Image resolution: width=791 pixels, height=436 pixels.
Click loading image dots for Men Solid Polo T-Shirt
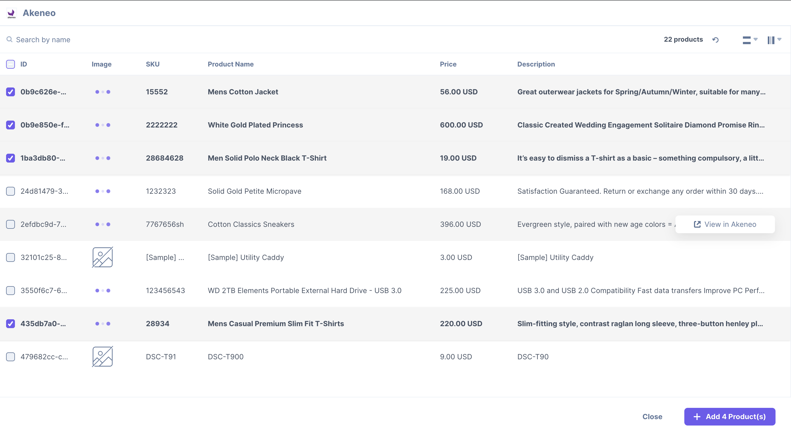click(103, 158)
